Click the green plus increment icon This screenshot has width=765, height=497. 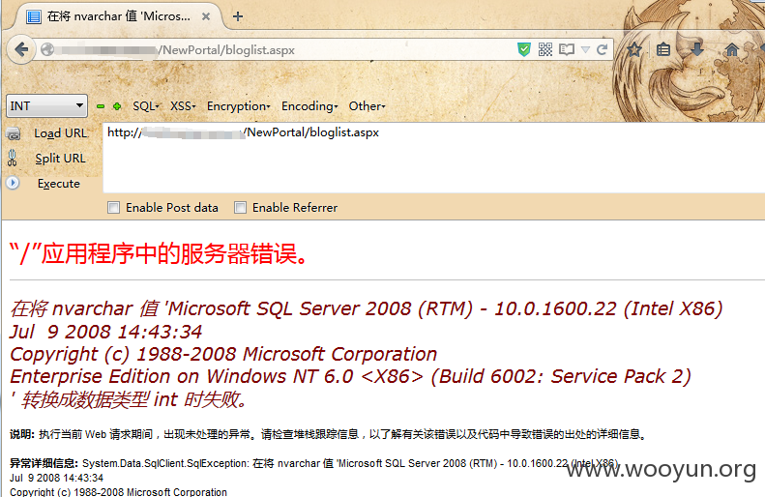point(117,106)
